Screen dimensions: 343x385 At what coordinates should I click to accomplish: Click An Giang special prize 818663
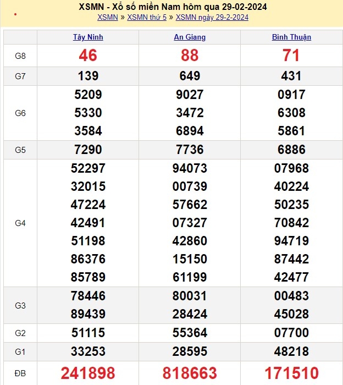click(190, 373)
